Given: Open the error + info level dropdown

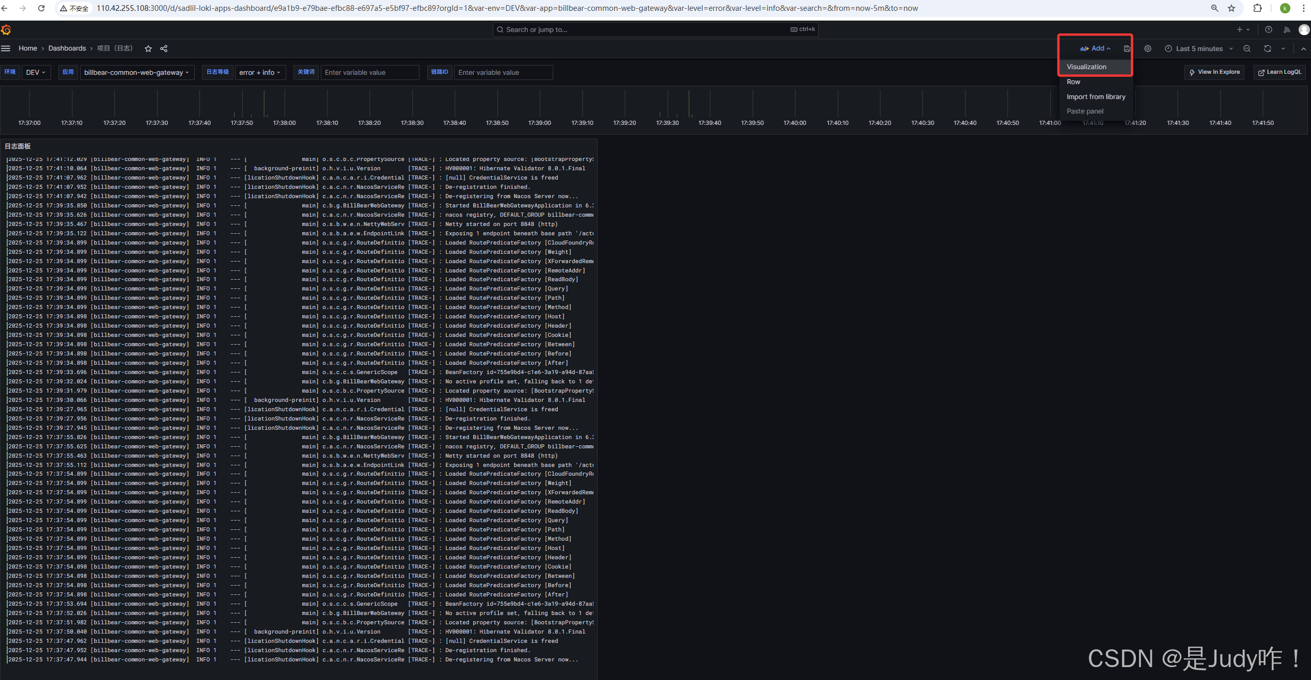Looking at the screenshot, I should pyautogui.click(x=259, y=72).
